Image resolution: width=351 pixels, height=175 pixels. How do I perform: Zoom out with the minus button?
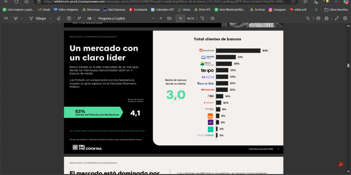pyautogui.click(x=153, y=18)
